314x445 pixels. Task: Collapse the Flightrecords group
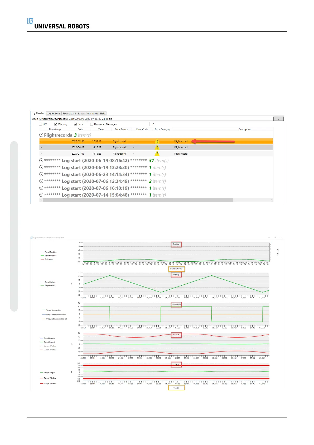[x=41, y=135]
